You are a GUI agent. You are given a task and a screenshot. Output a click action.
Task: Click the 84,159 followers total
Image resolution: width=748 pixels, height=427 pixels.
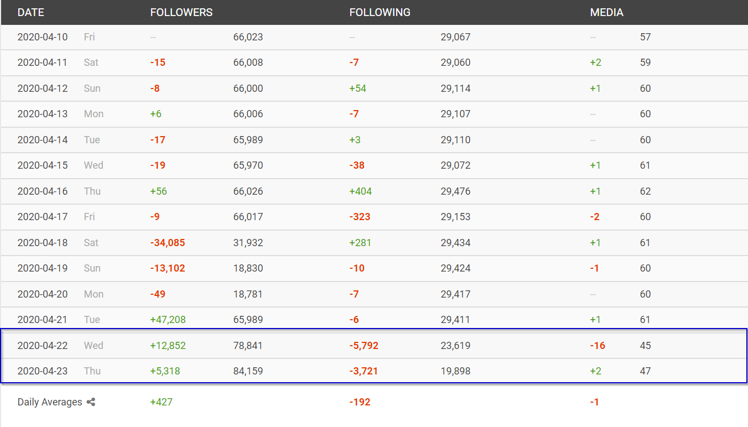click(x=248, y=371)
